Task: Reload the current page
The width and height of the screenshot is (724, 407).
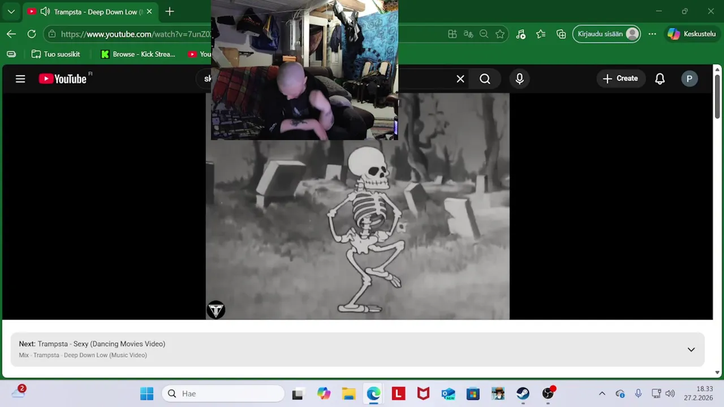Action: pos(32,34)
